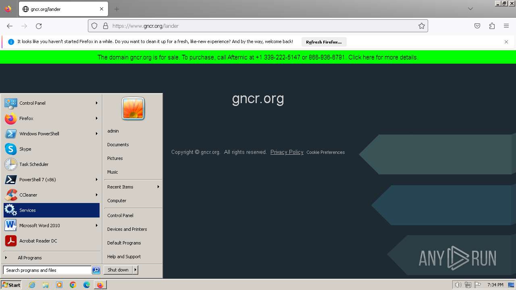This screenshot has width=516, height=290.
Task: Open the admin user folder
Action: [x=113, y=131]
